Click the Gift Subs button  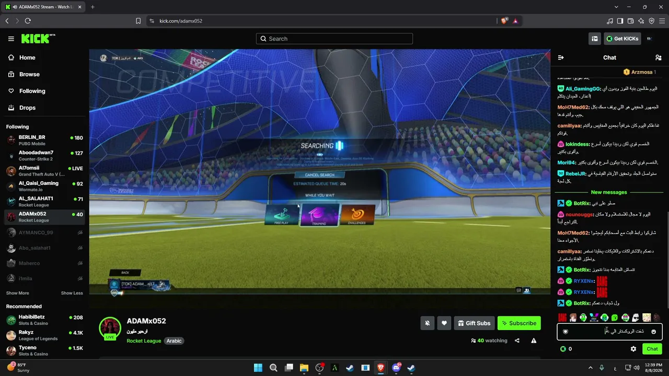474,323
